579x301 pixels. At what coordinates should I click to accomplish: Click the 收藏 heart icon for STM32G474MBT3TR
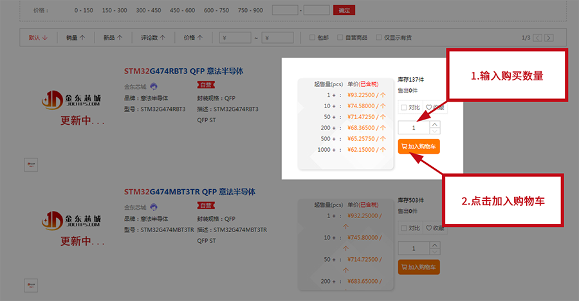(429, 228)
